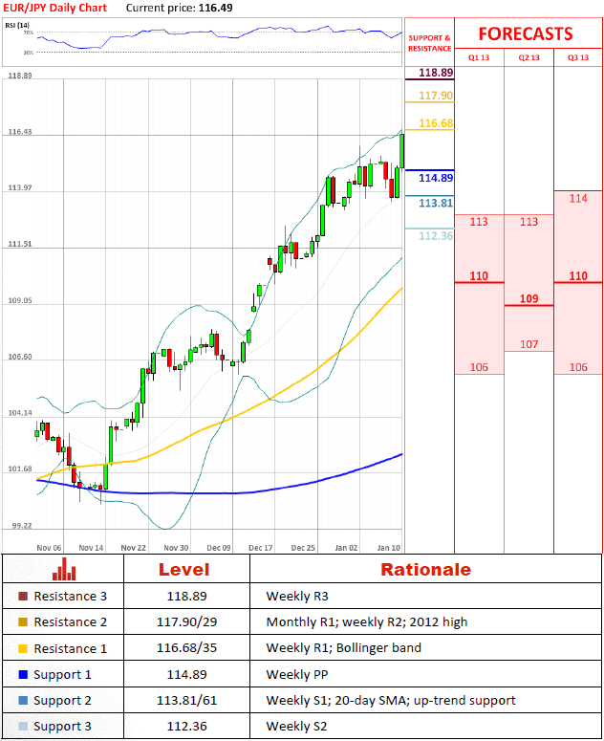Click the Resistance 1 yellow swatch

(23, 648)
